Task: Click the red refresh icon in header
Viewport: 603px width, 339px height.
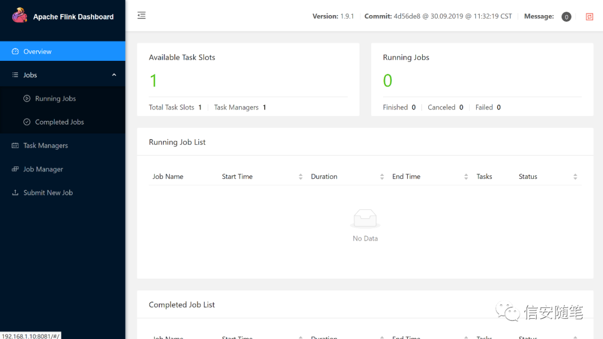Action: coord(589,17)
